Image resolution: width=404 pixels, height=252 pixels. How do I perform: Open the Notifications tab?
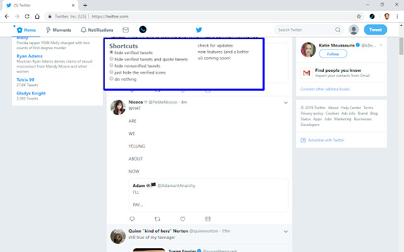(97, 30)
